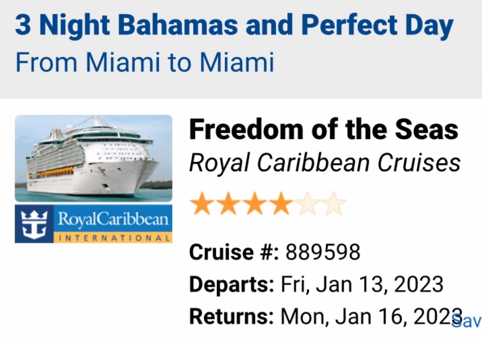Open the Freedom of the Seas ship photo
The height and width of the screenshot is (340, 482).
pos(93,158)
